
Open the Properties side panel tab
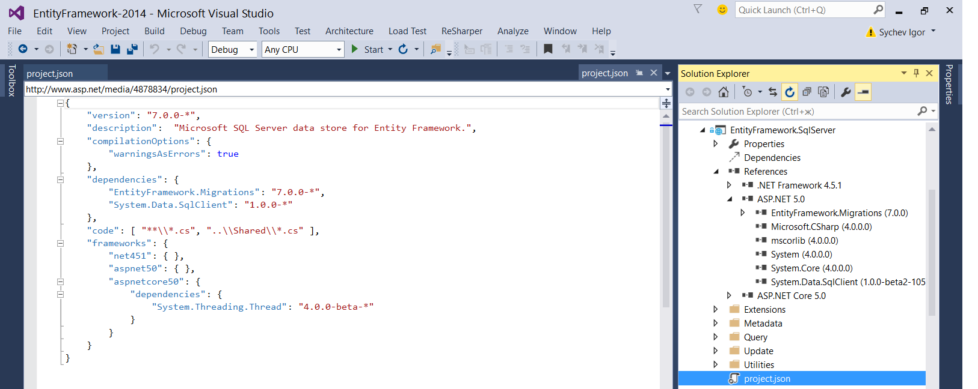tap(949, 84)
